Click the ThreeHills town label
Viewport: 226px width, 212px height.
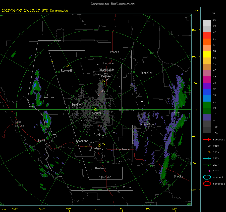point(126,110)
